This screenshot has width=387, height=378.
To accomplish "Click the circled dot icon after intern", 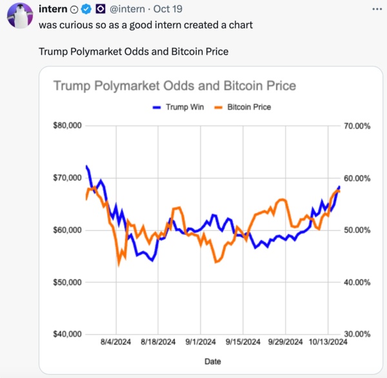I will [x=74, y=10].
